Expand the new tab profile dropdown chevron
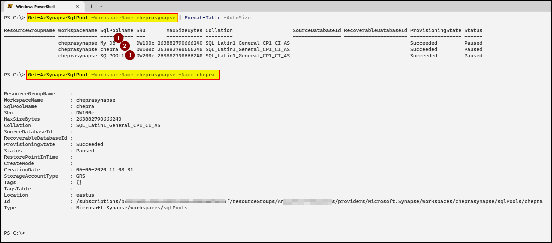 click(x=101, y=6)
